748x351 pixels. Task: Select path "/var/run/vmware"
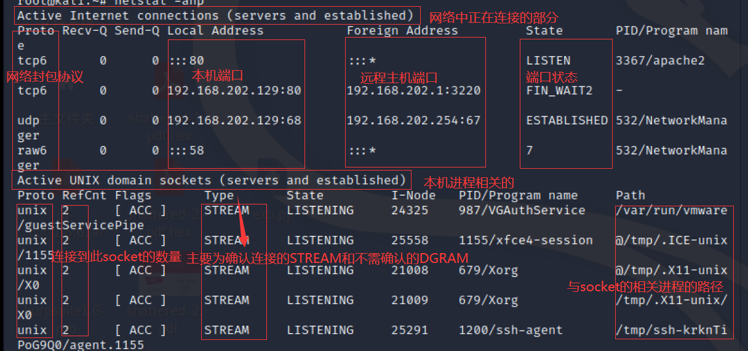671,210
